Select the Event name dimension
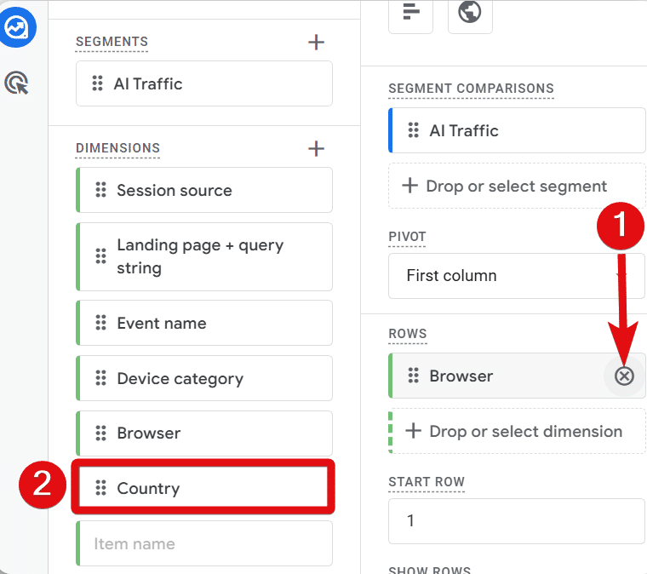647x574 pixels. point(204,323)
